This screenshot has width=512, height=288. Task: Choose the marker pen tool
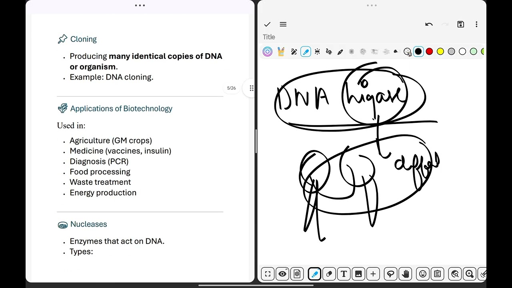pyautogui.click(x=340, y=52)
